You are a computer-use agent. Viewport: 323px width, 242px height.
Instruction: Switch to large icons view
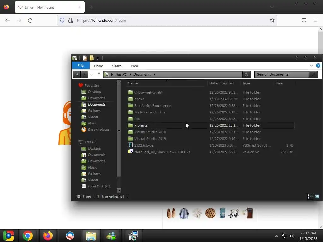(317, 197)
